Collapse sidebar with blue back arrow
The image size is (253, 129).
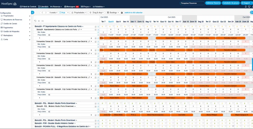33,13
